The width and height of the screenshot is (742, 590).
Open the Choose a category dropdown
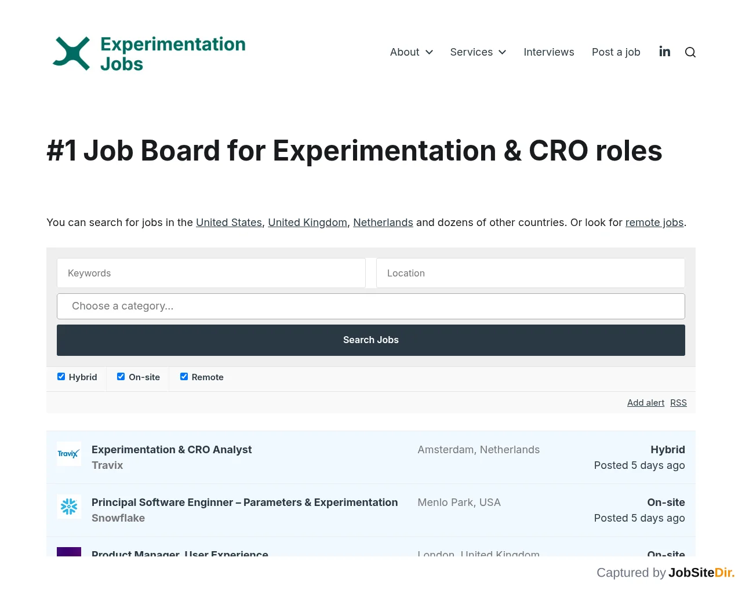371,306
